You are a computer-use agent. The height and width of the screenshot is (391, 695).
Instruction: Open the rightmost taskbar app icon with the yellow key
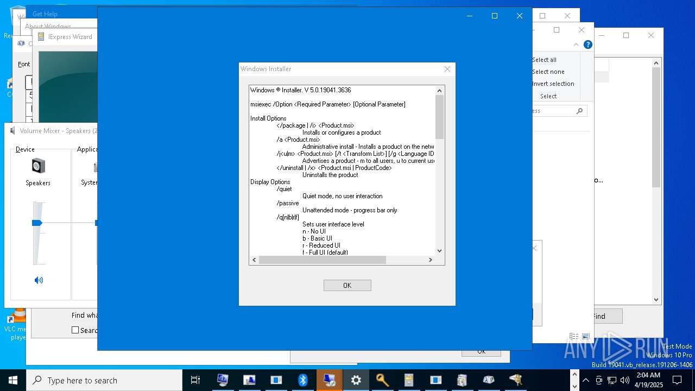(515, 380)
